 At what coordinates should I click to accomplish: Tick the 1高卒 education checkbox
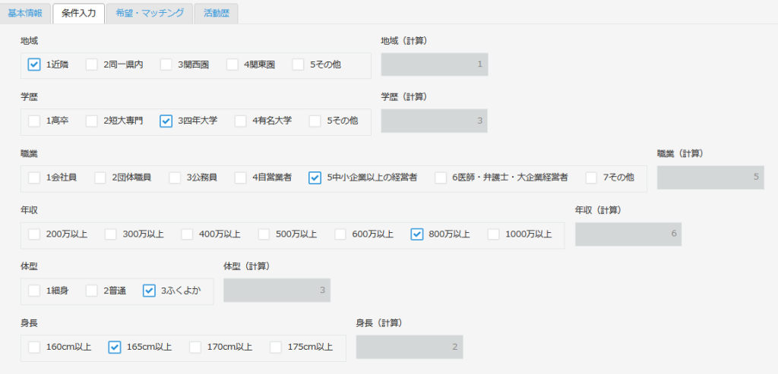point(34,121)
